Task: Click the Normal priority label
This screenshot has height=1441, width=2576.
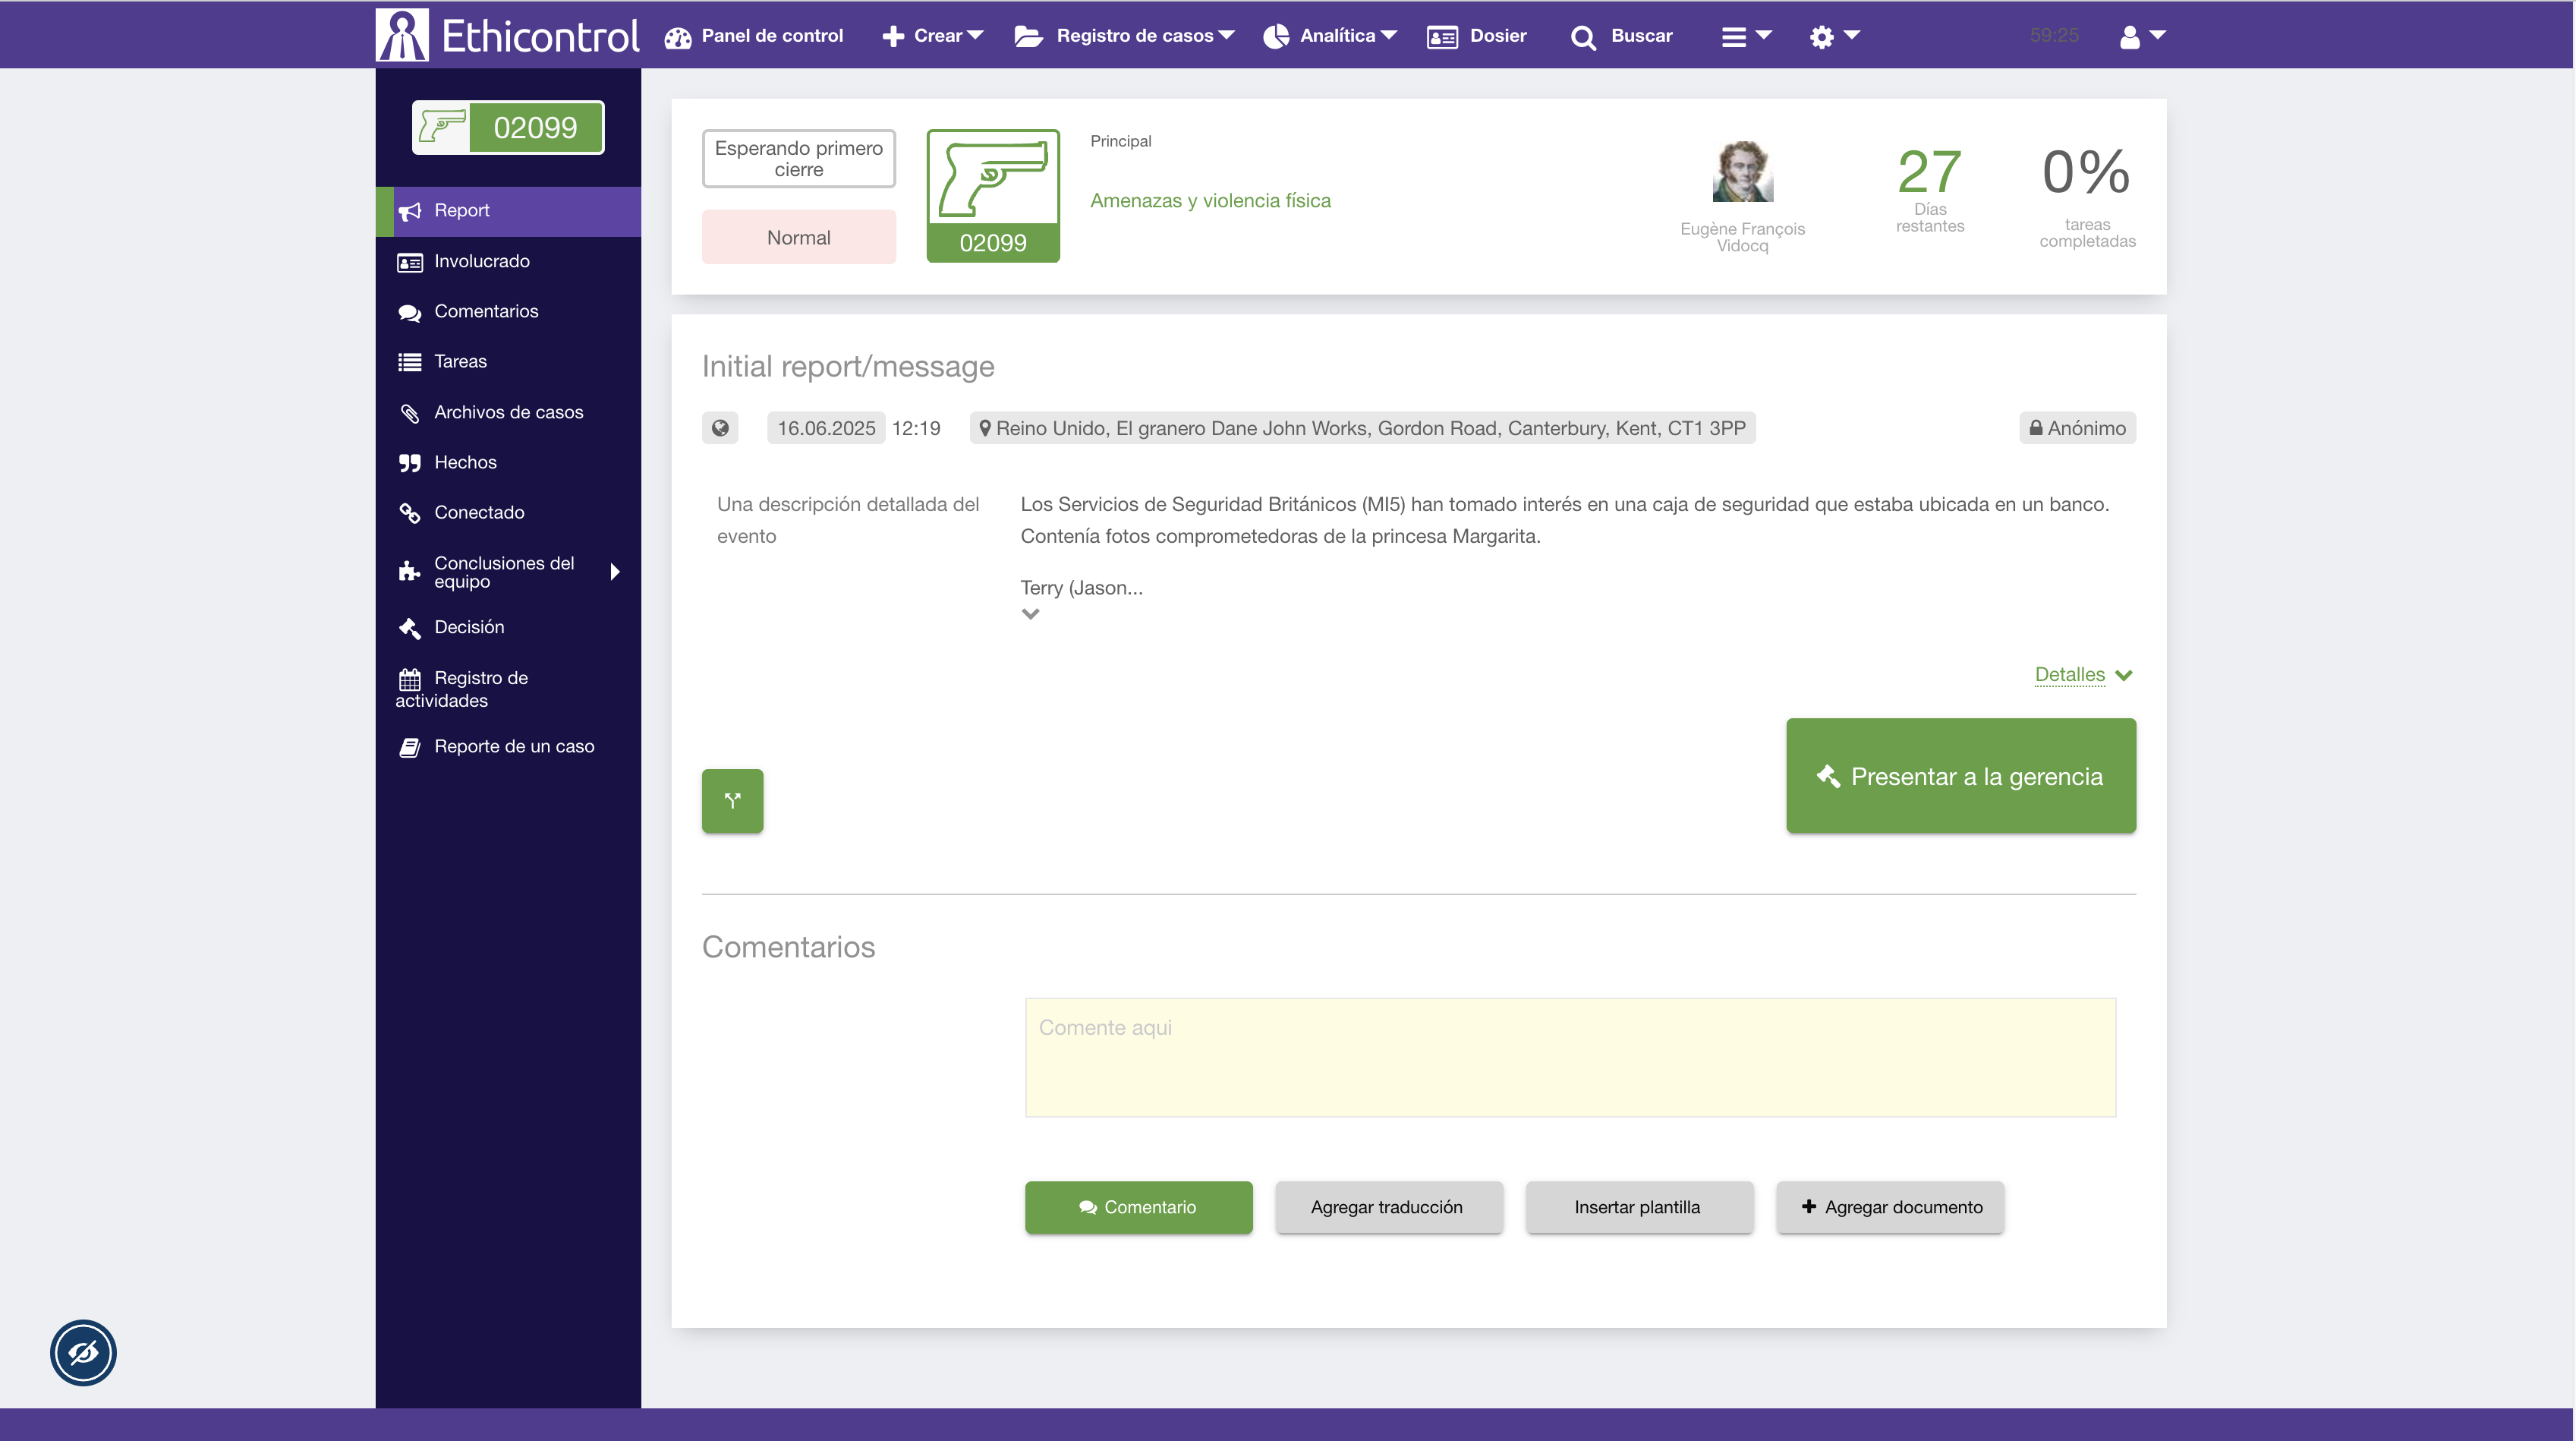Action: click(x=798, y=237)
